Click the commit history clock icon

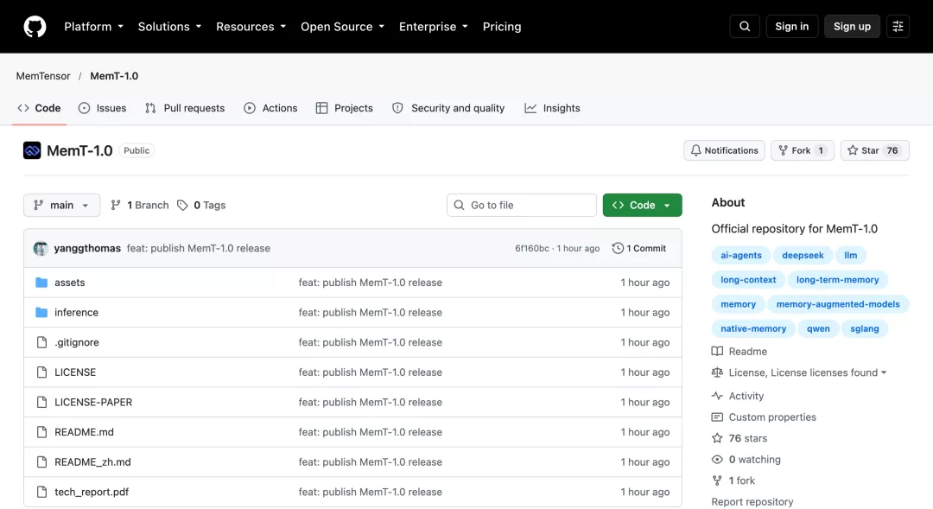click(618, 248)
